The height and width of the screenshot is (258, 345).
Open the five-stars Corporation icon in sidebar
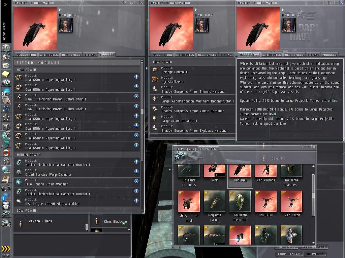(x=6, y=118)
